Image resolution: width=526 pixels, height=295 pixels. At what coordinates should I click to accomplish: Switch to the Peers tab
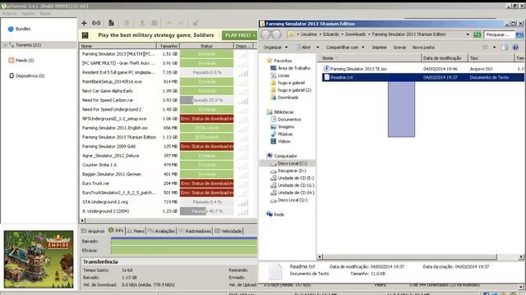coord(136,231)
